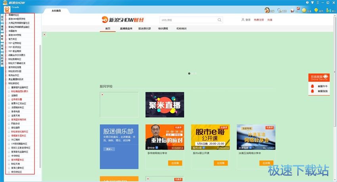
Task: Click house icon beside 金融街 room
Action: (9, 95)
